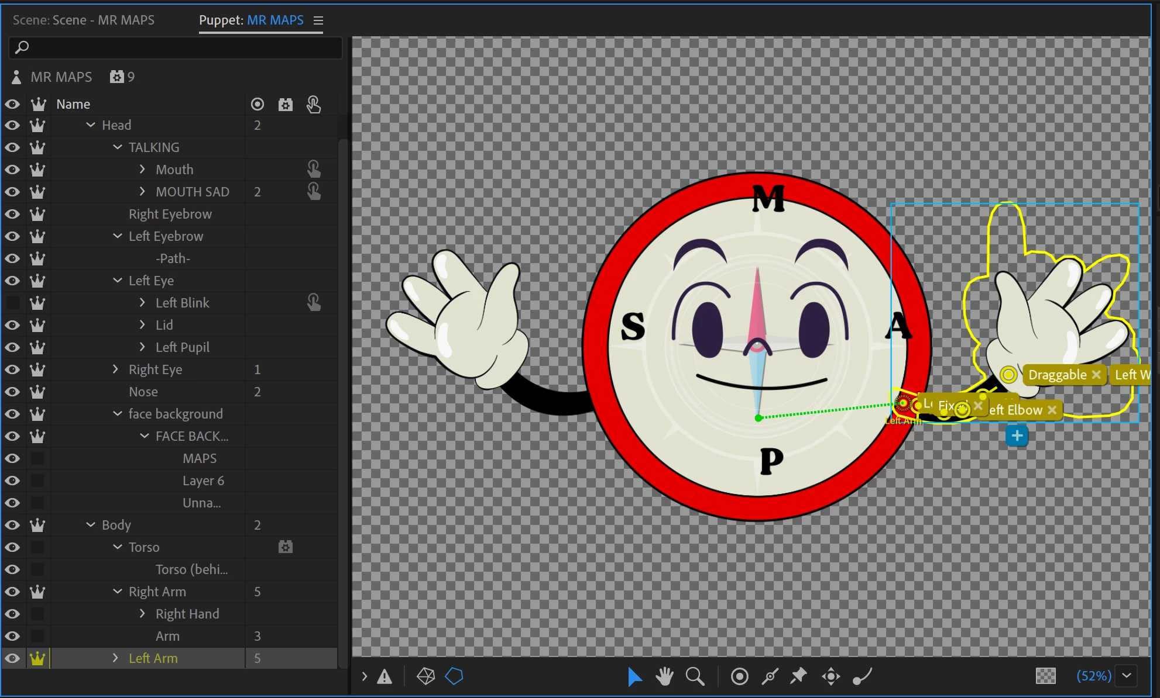Toggle crown independence for MAPS layer

click(x=37, y=458)
